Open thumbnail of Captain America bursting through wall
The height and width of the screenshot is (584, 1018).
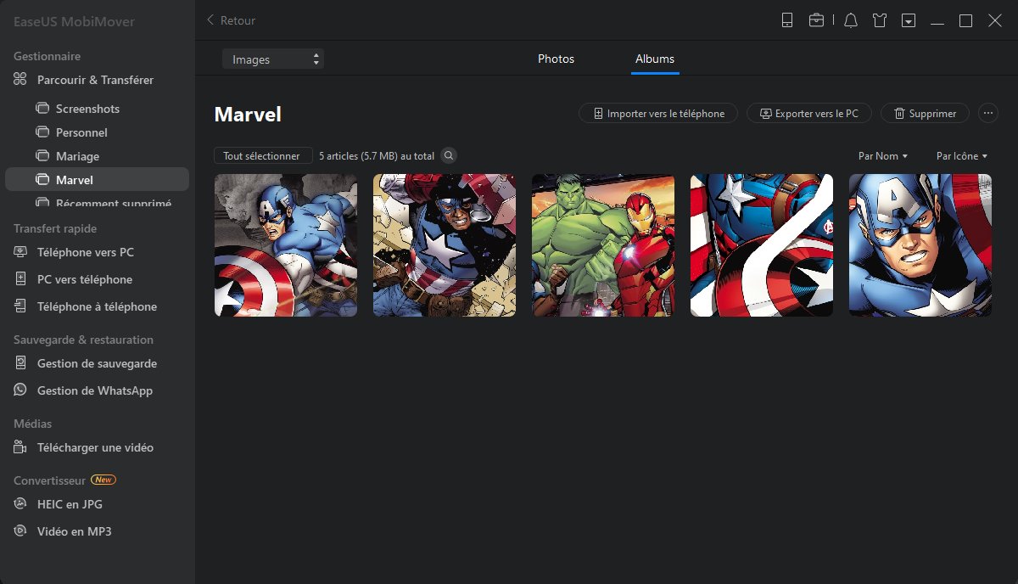[445, 245]
